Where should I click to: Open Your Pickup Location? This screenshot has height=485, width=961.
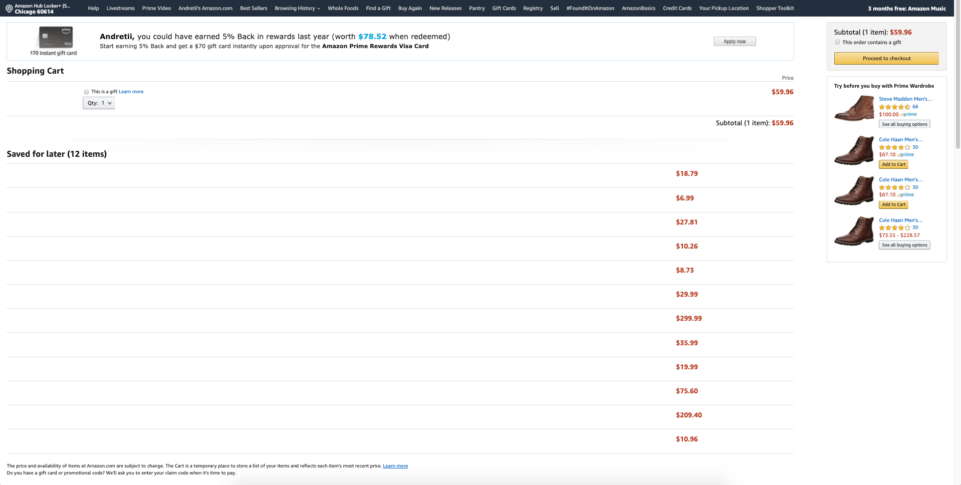pyautogui.click(x=724, y=9)
